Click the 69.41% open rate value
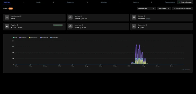This screenshot has height=94, width=196. [x=77, y=19]
